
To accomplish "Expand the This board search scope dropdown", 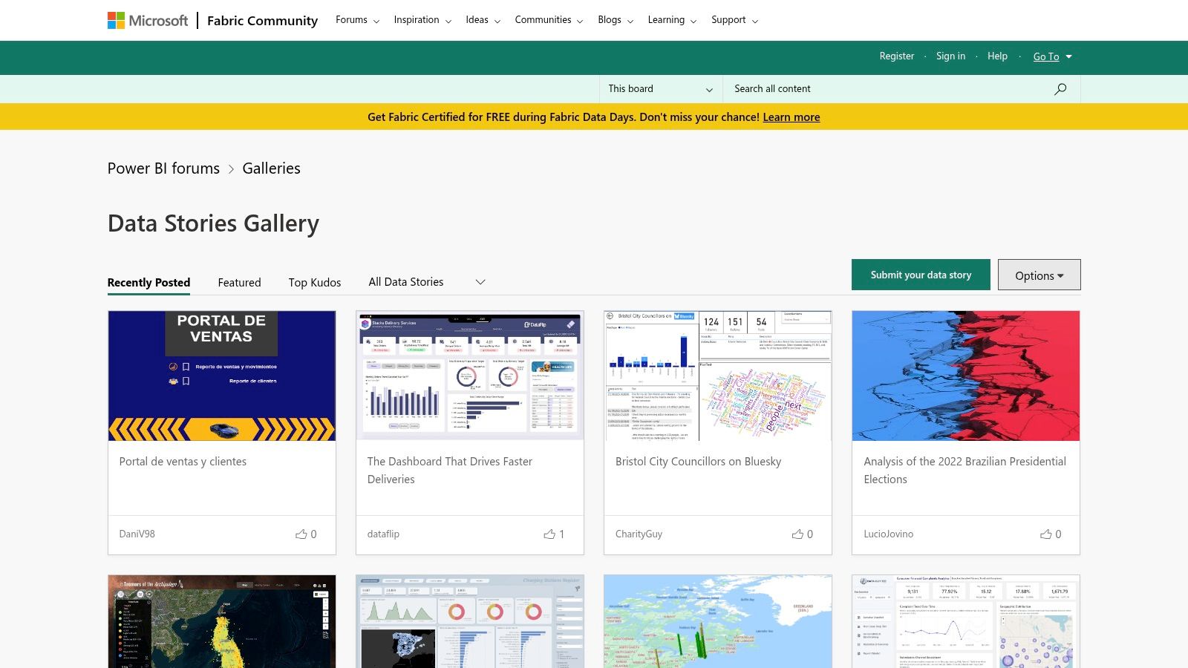I will pos(659,88).
